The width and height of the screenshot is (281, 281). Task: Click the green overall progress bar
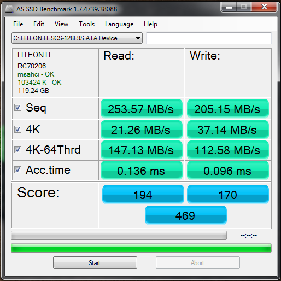coord(141,248)
